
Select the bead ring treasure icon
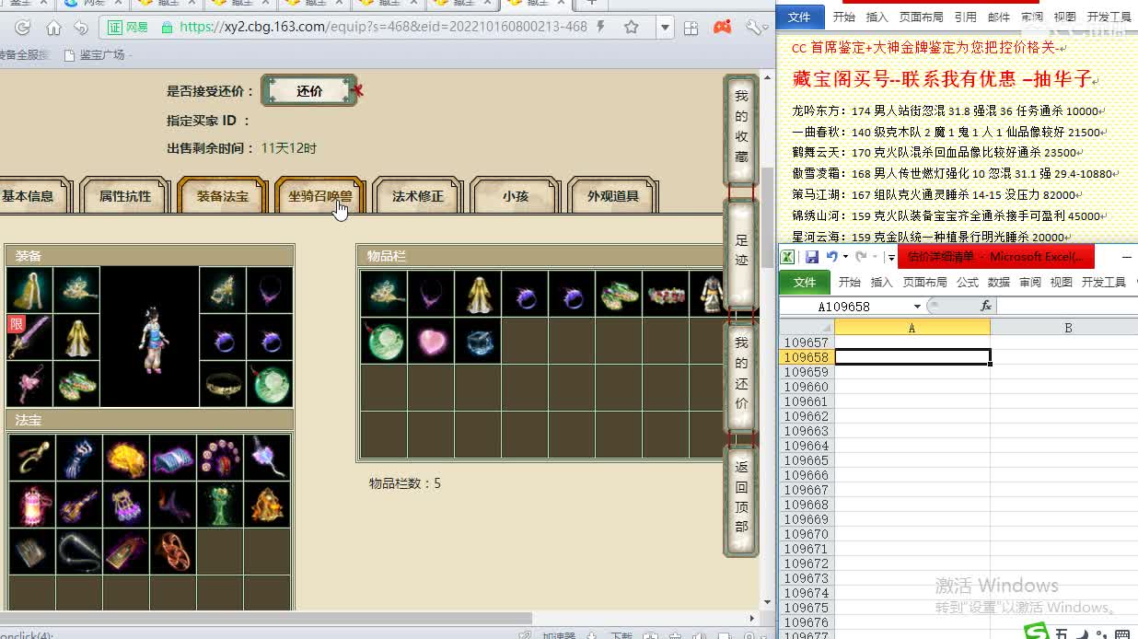point(220,457)
